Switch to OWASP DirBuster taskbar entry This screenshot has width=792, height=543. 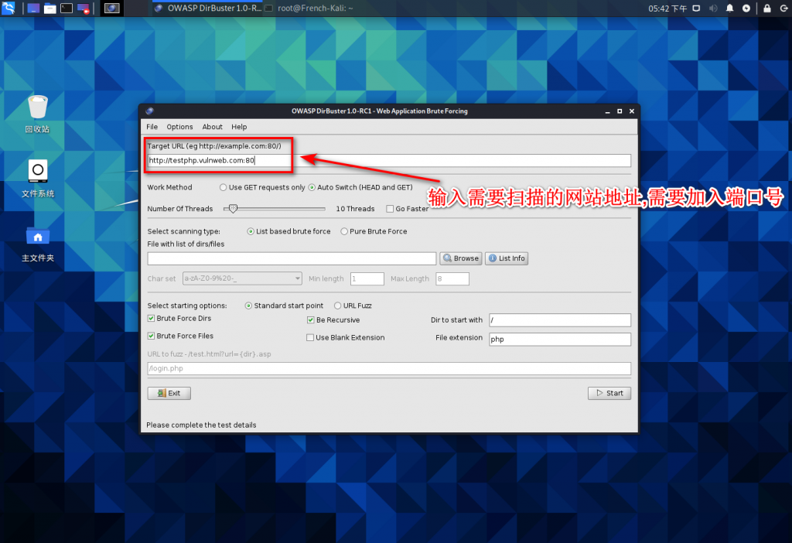(208, 8)
